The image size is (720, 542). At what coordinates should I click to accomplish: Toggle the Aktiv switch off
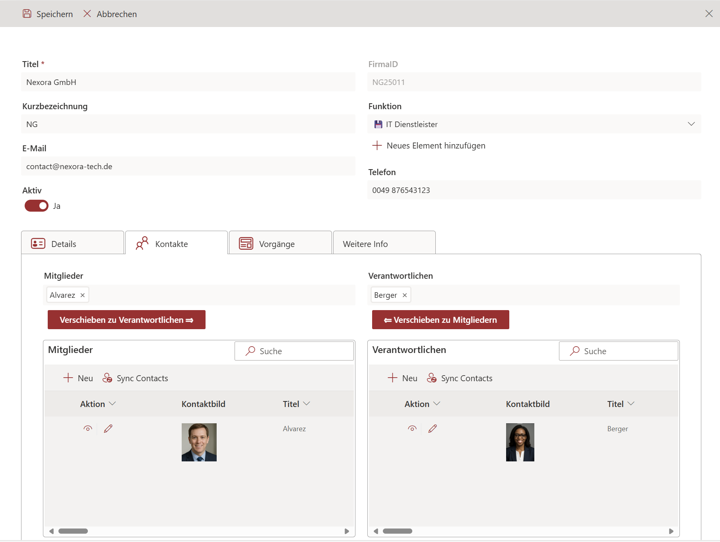point(37,206)
